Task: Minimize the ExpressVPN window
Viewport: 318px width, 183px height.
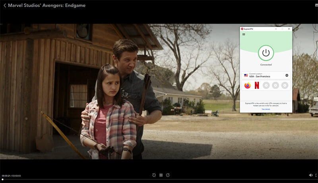Action: 276,29
